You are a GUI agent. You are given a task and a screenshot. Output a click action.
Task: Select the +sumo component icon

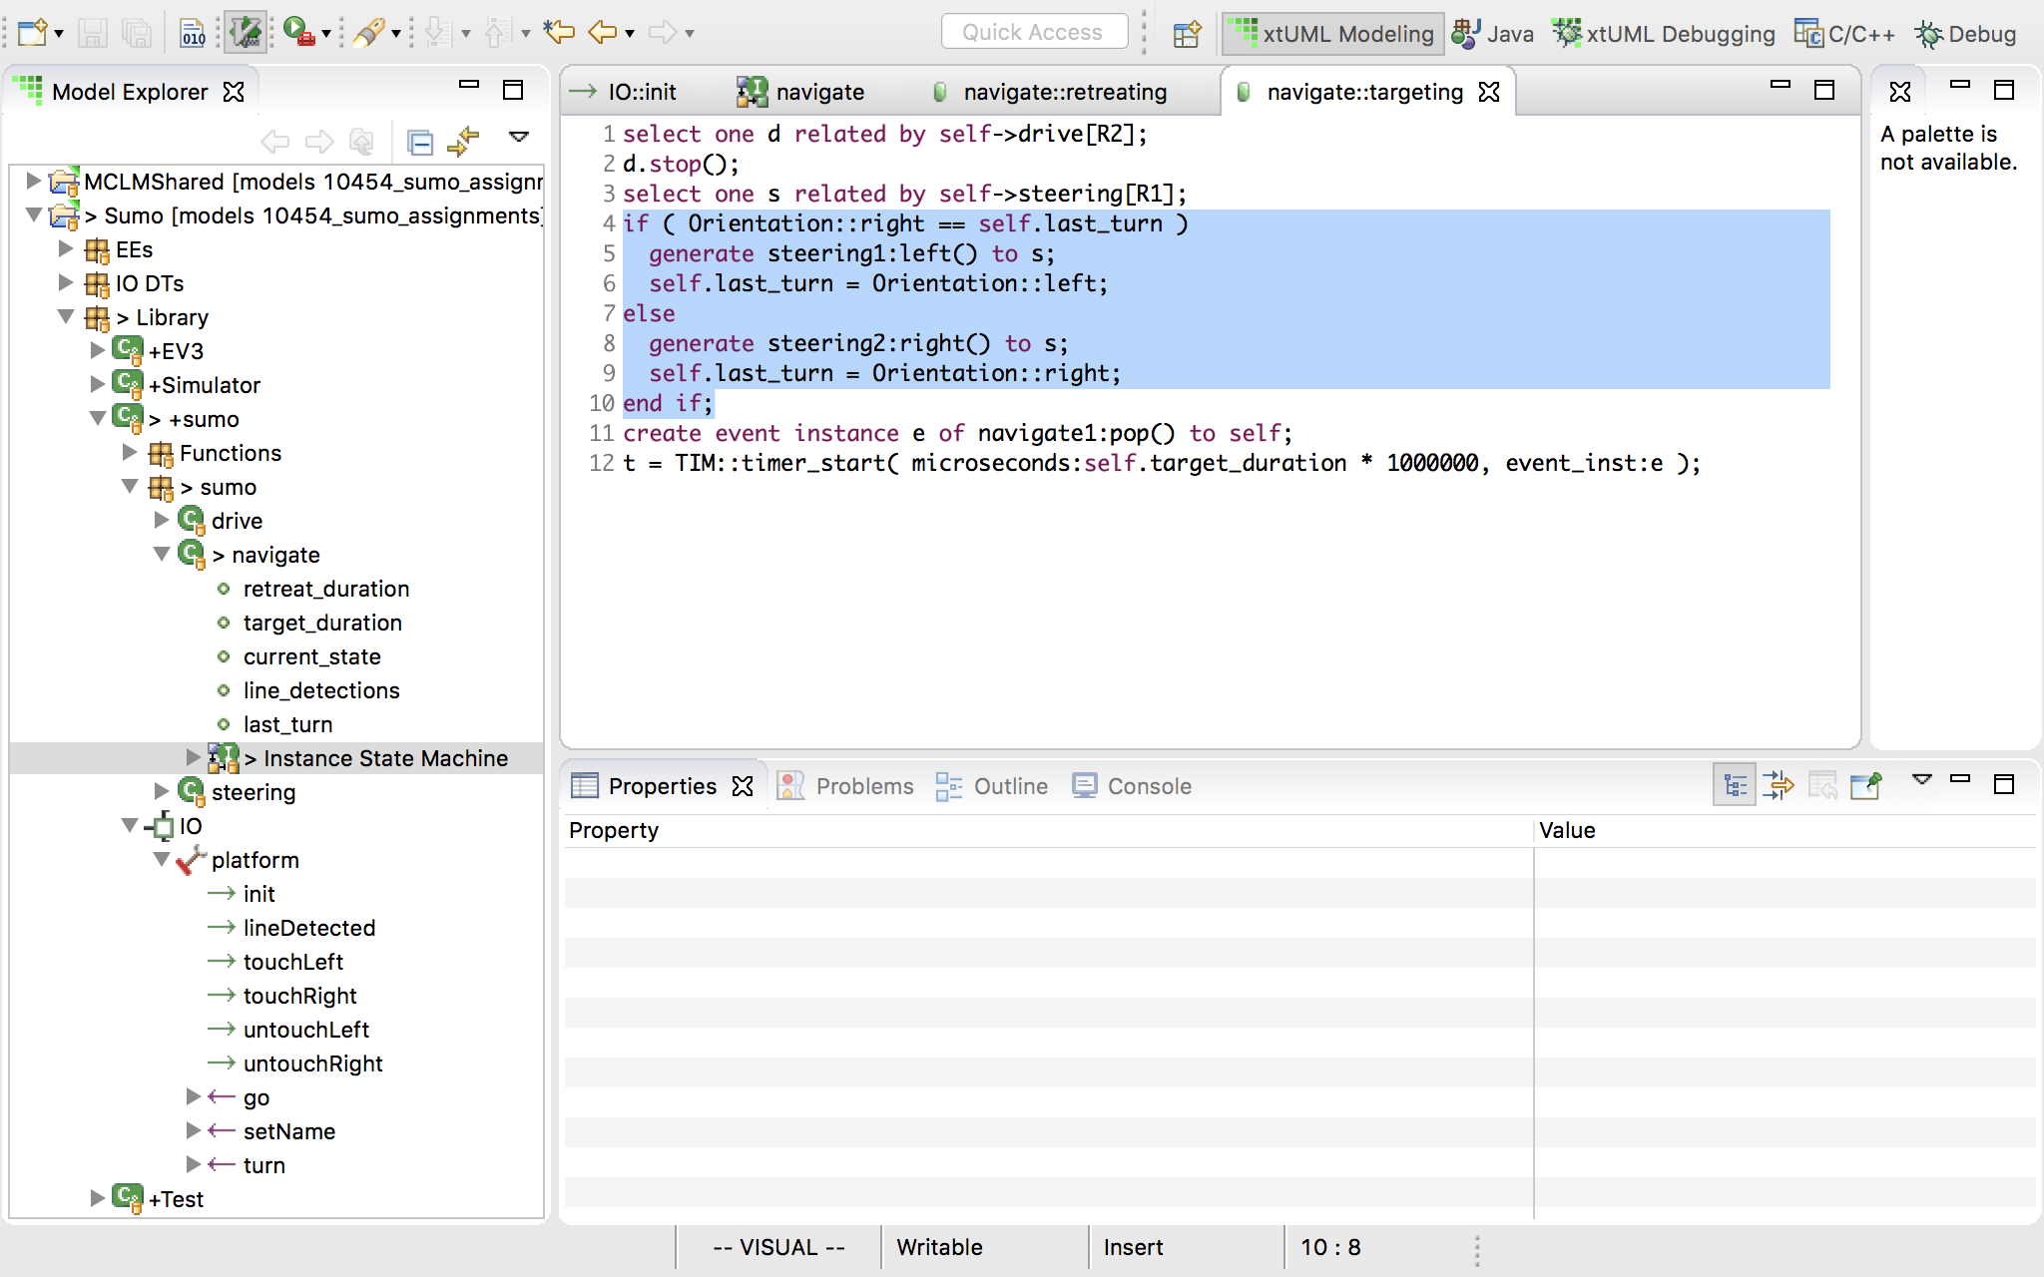click(x=128, y=418)
